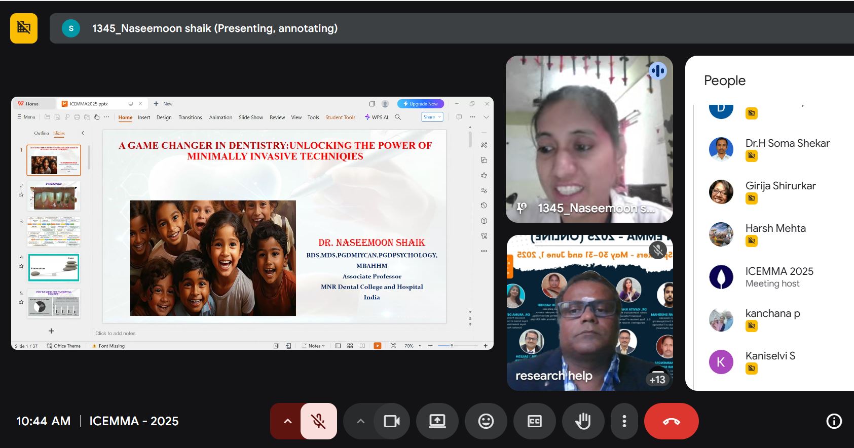Screen dimensions: 854x448
Task: Click Upgrade Now button in shared WPS
Action: tap(421, 104)
